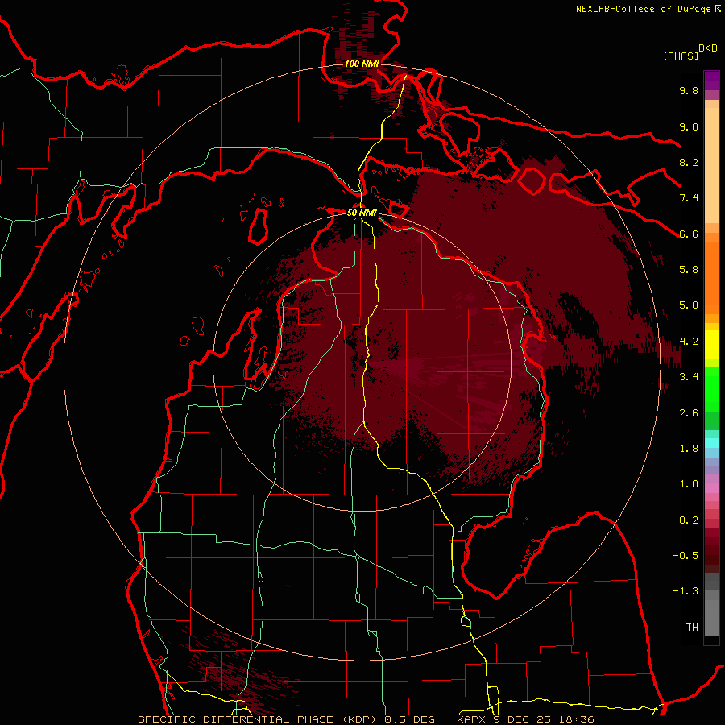The image size is (725, 725).
Task: Click the 4.2 color scale value
Action: (x=689, y=342)
